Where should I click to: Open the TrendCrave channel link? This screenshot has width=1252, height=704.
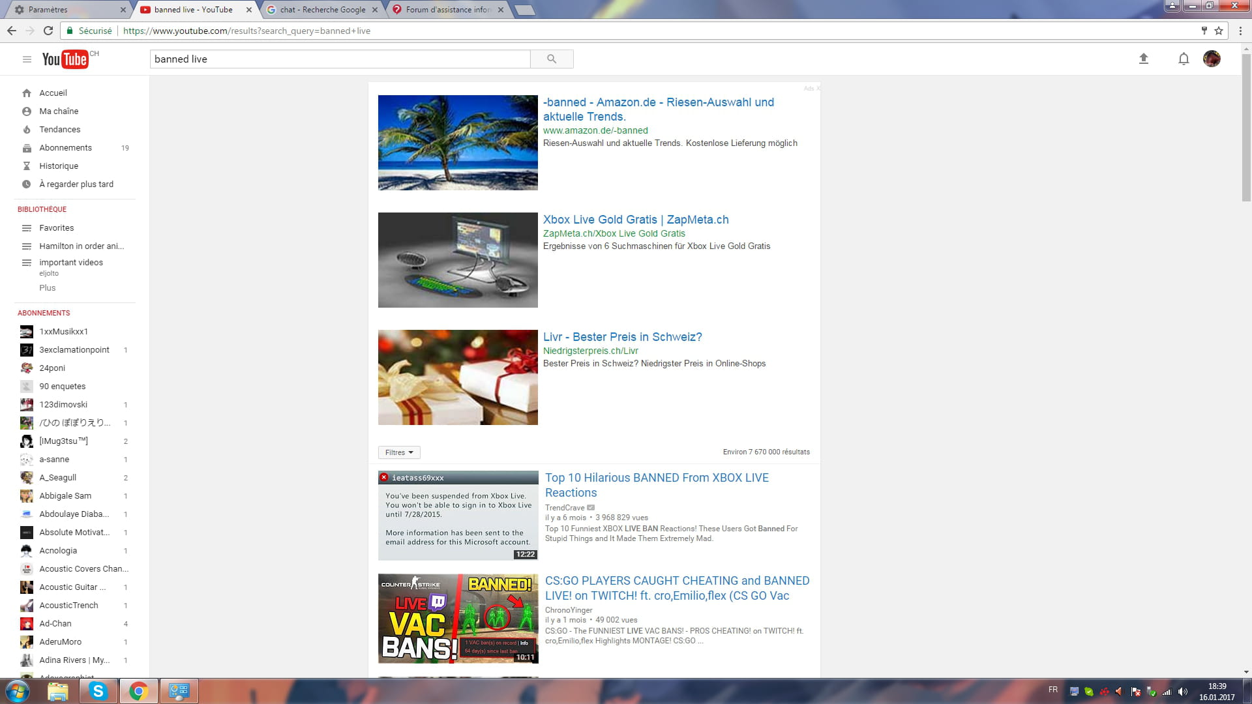(565, 508)
